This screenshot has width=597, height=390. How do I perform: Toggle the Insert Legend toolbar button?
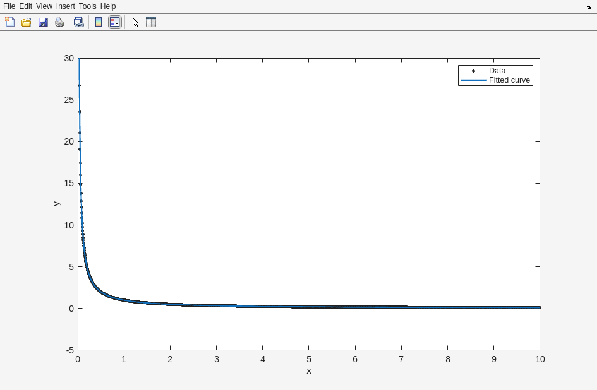(x=115, y=22)
